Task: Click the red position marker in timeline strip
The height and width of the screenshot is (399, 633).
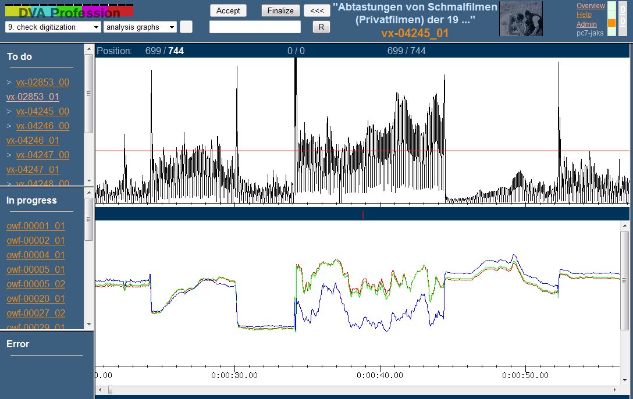Action: click(x=363, y=215)
